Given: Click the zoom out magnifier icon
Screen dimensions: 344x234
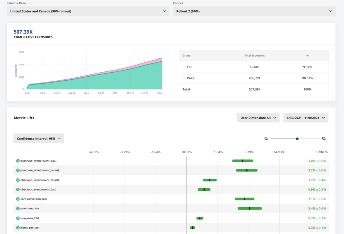Looking at the screenshot, I should (266, 139).
